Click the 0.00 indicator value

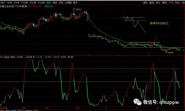pyautogui.click(x=63, y=57)
